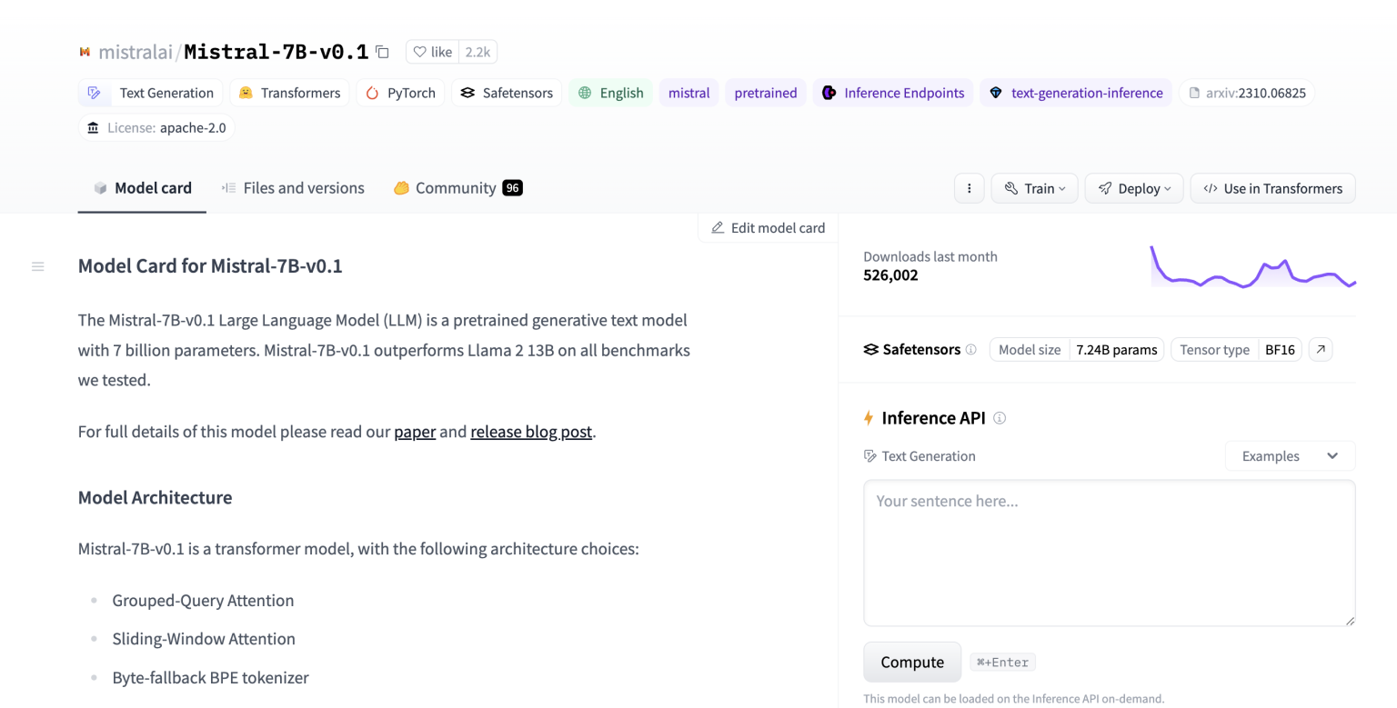This screenshot has width=1397, height=708.
Task: Click the Inference Endpoints tag icon
Action: (829, 93)
